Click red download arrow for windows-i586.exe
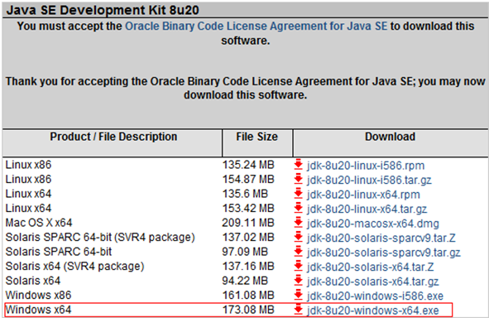The height and width of the screenshot is (318, 489). coord(299,295)
